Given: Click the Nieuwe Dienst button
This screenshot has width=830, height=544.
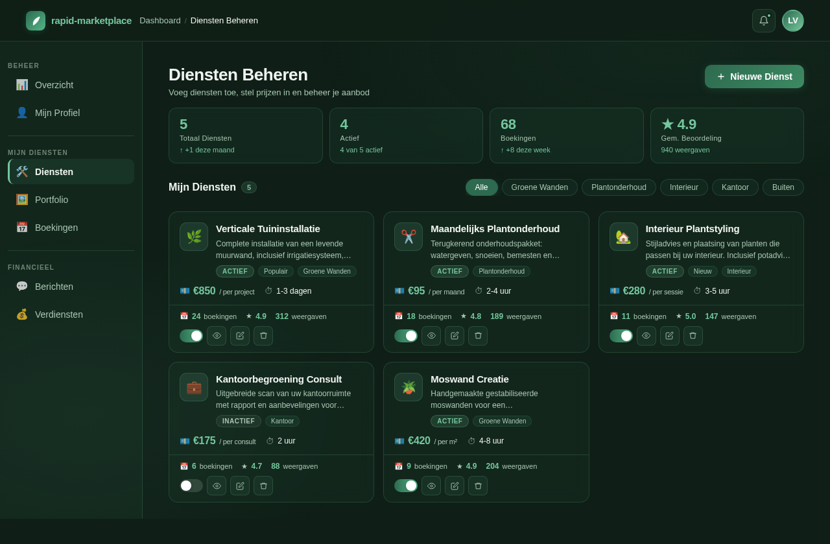Looking at the screenshot, I should click(x=754, y=76).
